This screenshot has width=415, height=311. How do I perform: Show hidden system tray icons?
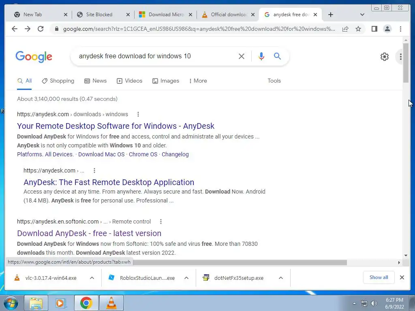[x=354, y=303]
